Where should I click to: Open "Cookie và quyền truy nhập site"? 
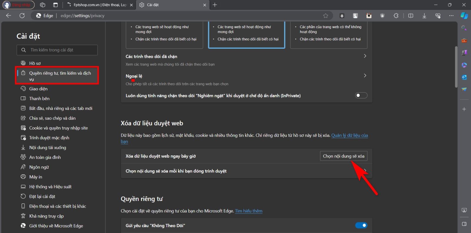(58, 128)
